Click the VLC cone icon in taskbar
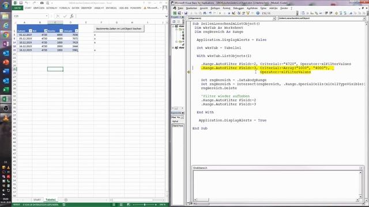The image size is (369, 207). point(6,117)
